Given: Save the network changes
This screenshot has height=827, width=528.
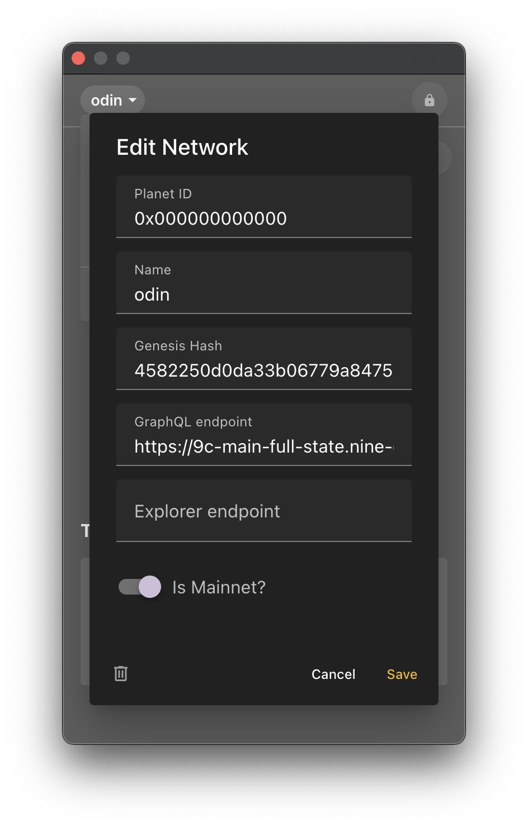Looking at the screenshot, I should point(402,674).
